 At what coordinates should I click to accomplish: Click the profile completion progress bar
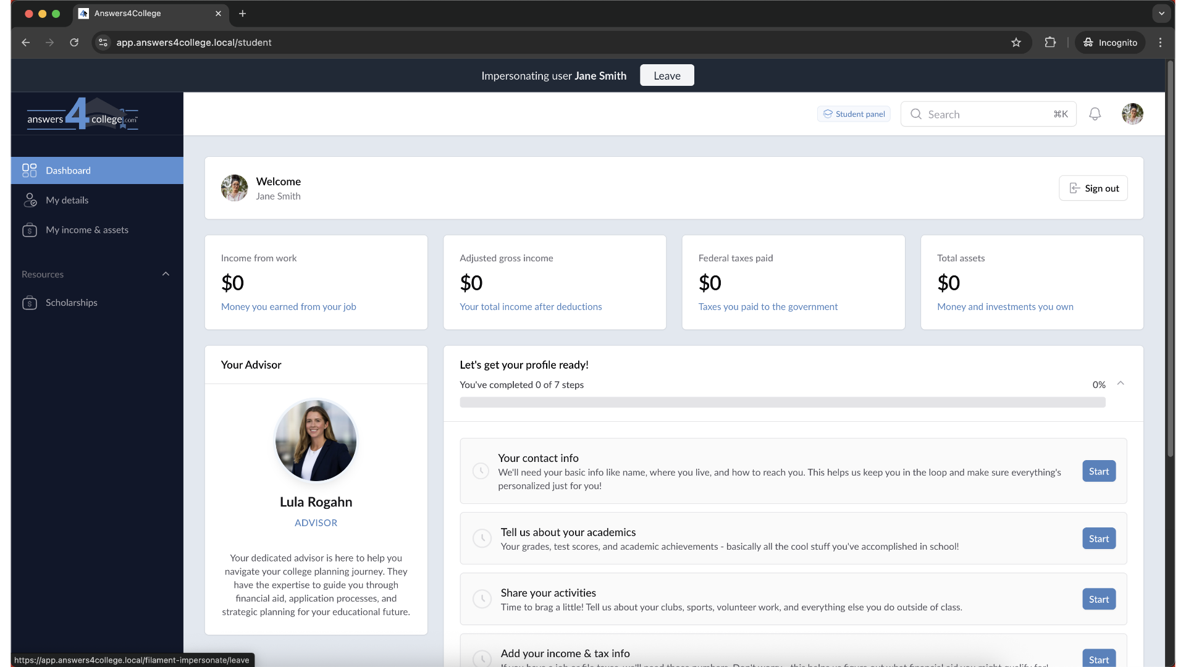click(x=782, y=403)
